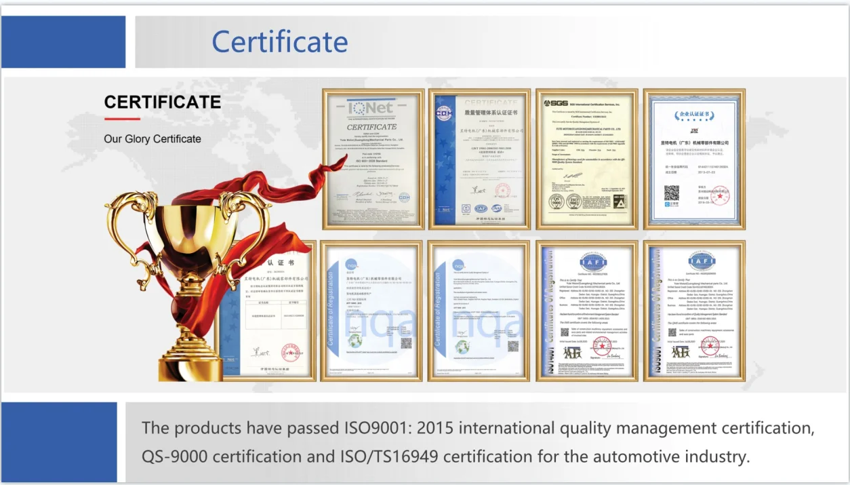Open the NQA certificate with Chinese company name

371,311
